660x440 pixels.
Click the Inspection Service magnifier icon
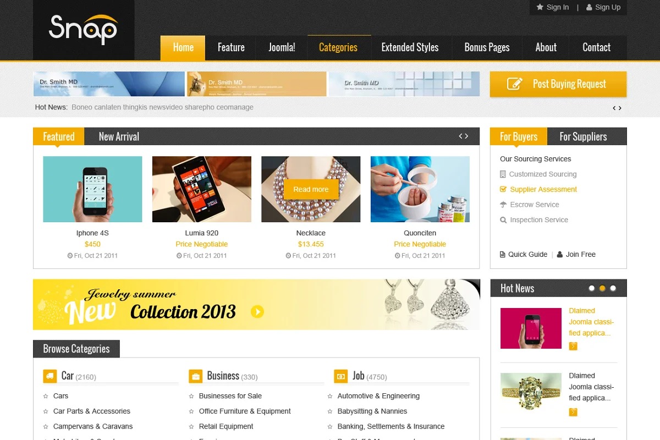coord(503,220)
